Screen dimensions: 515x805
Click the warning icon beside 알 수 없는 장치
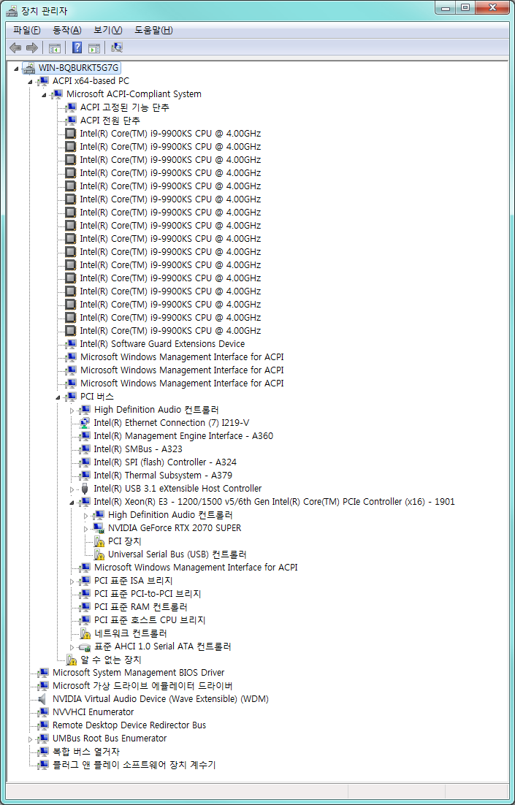coord(72,660)
